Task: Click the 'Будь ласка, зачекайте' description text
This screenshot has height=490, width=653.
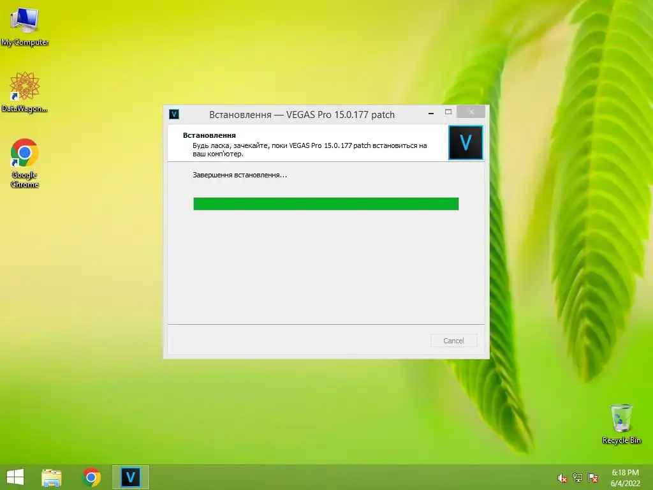Action: (309, 149)
